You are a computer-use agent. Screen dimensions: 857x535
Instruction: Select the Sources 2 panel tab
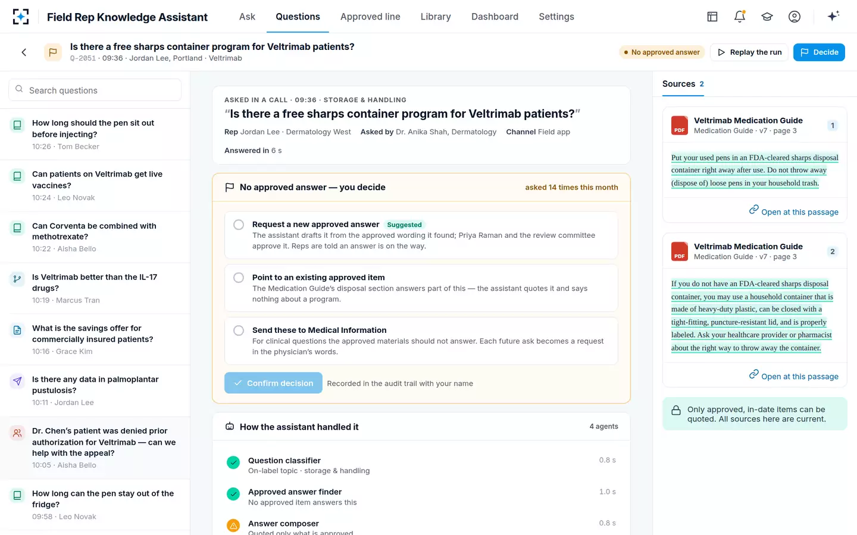[683, 84]
